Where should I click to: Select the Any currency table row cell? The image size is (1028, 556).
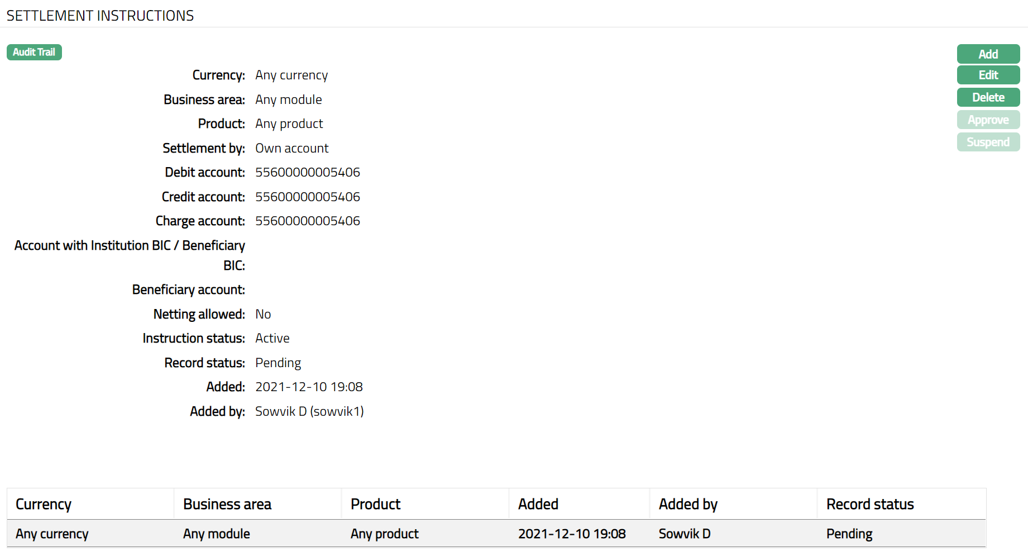(52, 534)
